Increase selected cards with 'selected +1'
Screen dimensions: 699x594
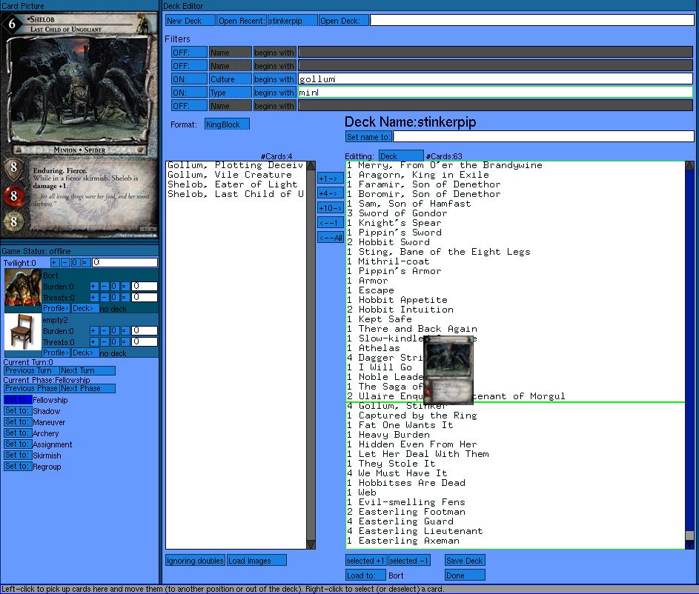pos(365,560)
